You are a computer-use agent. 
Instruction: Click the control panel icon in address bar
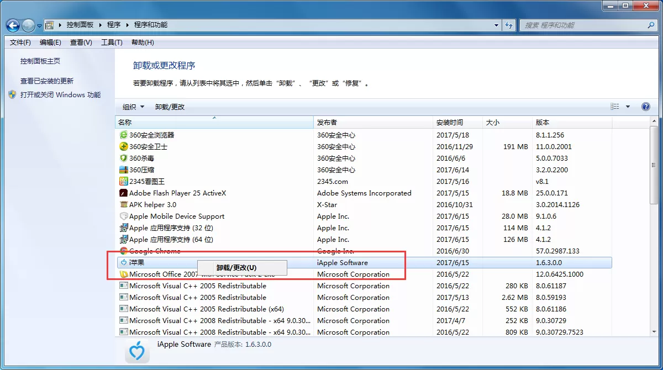(x=49, y=25)
